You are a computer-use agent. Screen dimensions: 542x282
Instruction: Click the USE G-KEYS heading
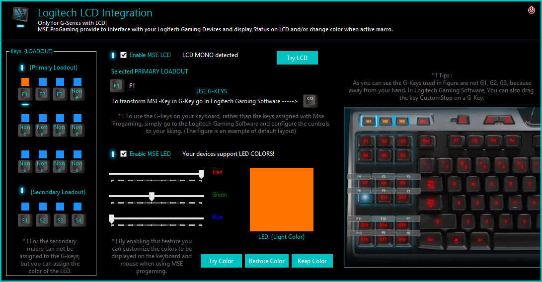(212, 91)
